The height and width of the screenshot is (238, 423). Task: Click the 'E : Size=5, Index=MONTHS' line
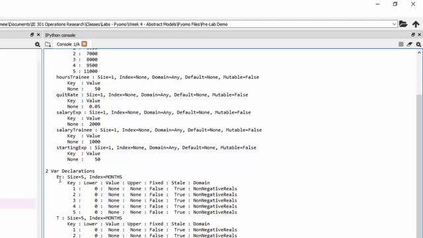(x=89, y=177)
